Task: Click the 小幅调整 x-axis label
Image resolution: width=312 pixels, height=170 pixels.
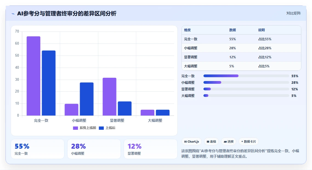Action: point(79,120)
